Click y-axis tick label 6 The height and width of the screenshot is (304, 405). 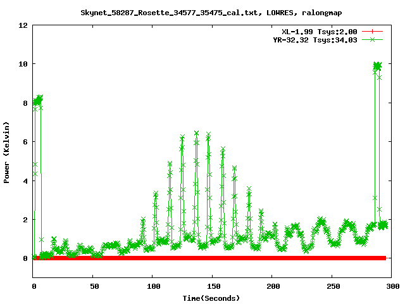pyautogui.click(x=25, y=142)
